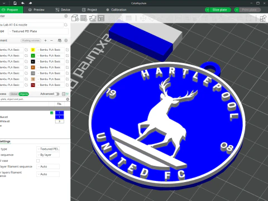The width and height of the screenshot is (268, 201).
Task: Open Bambu PLA Basic dropdown beside black swatch
Action: [x=50, y=61]
